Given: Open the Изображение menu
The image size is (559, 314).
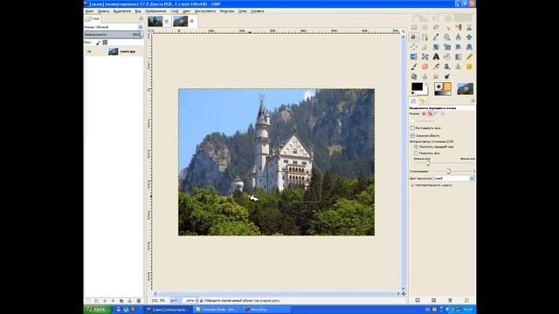Looking at the screenshot, I should pyautogui.click(x=155, y=11).
